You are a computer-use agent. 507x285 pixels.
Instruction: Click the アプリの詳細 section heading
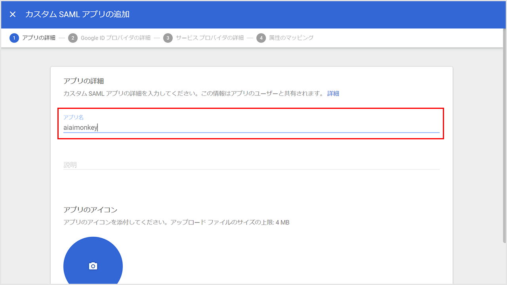point(84,81)
